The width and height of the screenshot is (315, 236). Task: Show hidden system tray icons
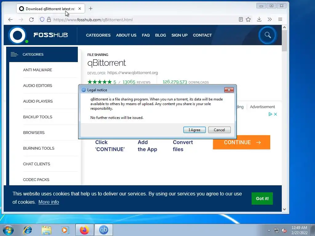point(269,230)
